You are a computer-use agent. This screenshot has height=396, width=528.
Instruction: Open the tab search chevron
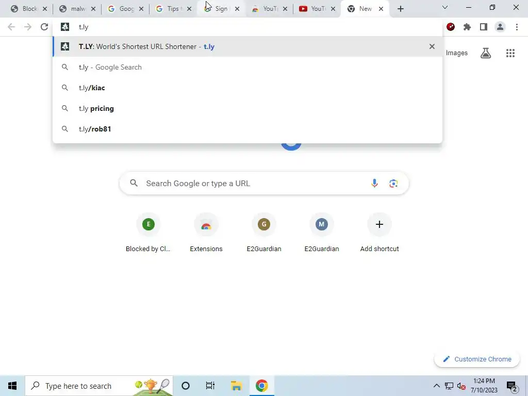445,7
